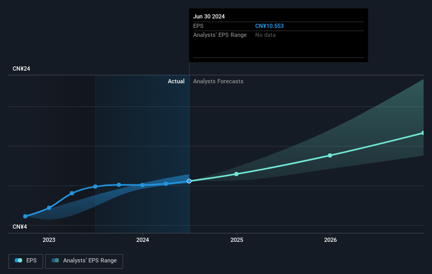Image resolution: width=432 pixels, height=274 pixels.
Task: Select the earliest EPS data point in late 2022
Action: pyautogui.click(x=25, y=217)
